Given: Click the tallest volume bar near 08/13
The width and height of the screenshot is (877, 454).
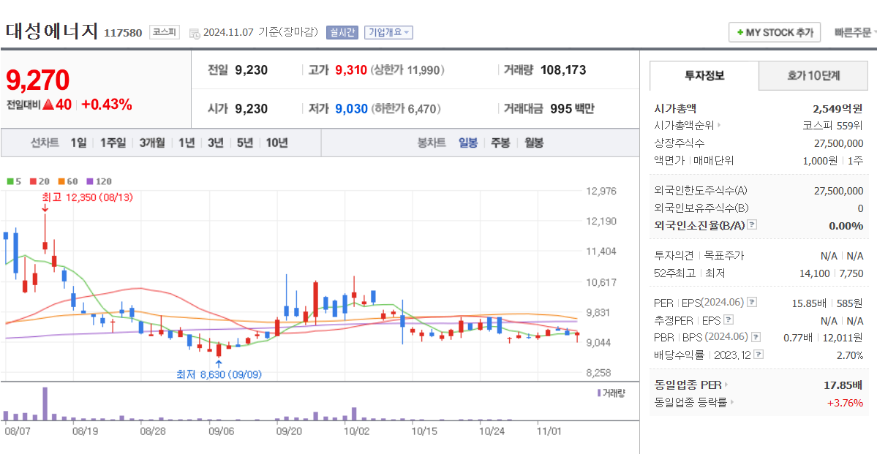Looking at the screenshot, I should 45,404.
